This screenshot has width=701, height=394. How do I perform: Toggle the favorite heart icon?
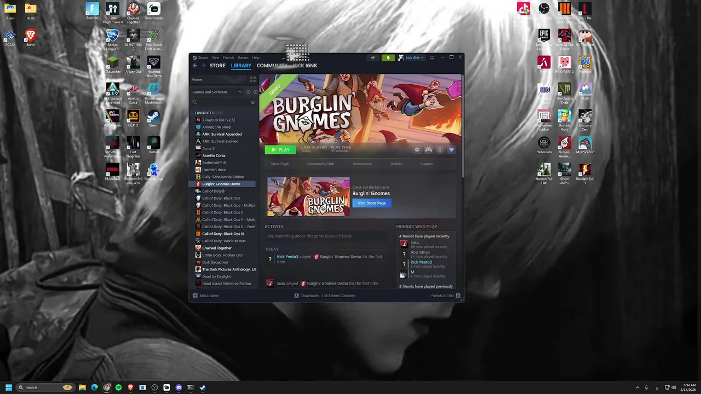[451, 149]
